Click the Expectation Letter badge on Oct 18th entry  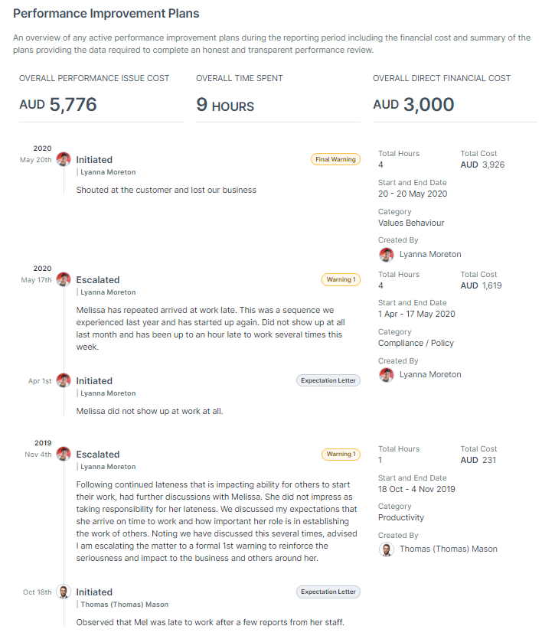click(328, 592)
